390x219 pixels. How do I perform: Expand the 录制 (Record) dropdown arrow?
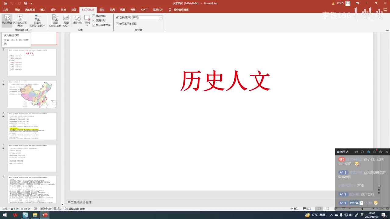click(87, 25)
